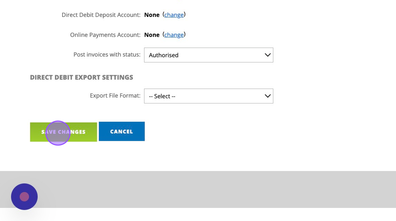Click the Export File Format label

coord(115,96)
